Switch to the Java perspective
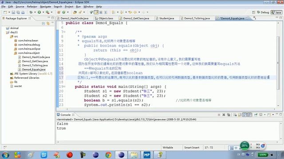The width and height of the screenshot is (284, 159). click(276, 12)
